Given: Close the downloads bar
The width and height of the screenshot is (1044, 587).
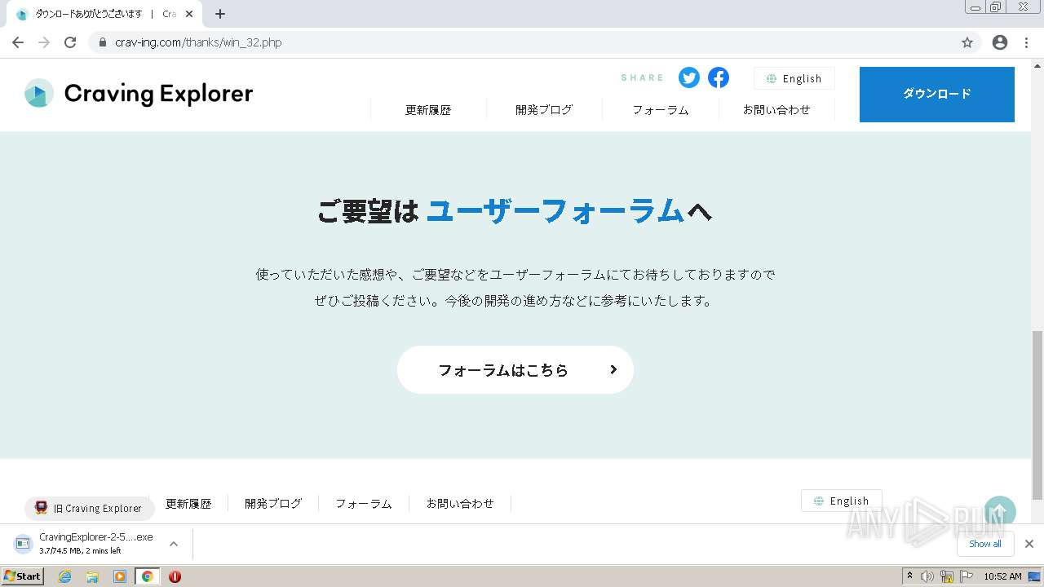Looking at the screenshot, I should 1029,544.
